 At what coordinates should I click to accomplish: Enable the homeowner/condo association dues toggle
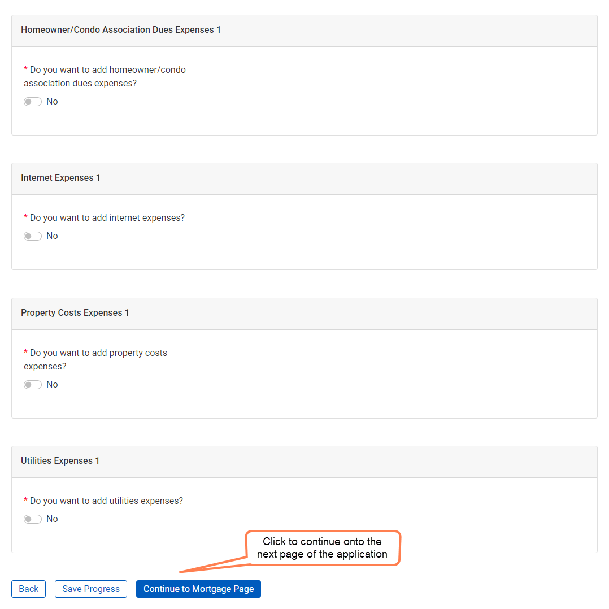pyautogui.click(x=33, y=102)
